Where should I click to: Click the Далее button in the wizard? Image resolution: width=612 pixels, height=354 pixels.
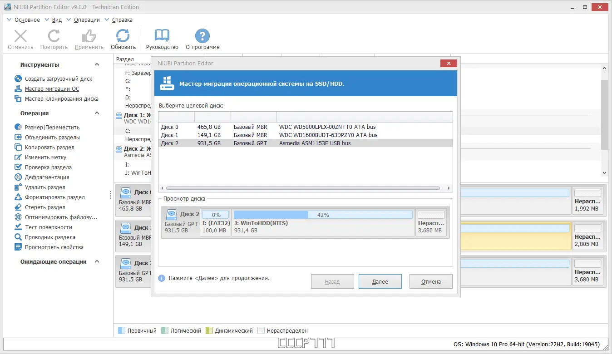(x=380, y=281)
